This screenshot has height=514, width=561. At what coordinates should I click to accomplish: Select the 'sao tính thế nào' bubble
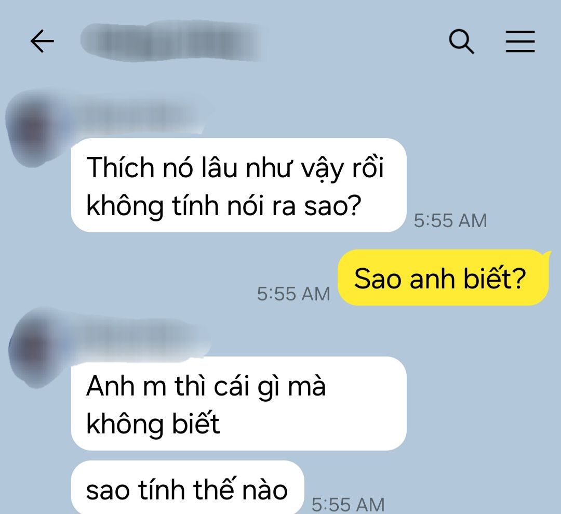pos(188,487)
